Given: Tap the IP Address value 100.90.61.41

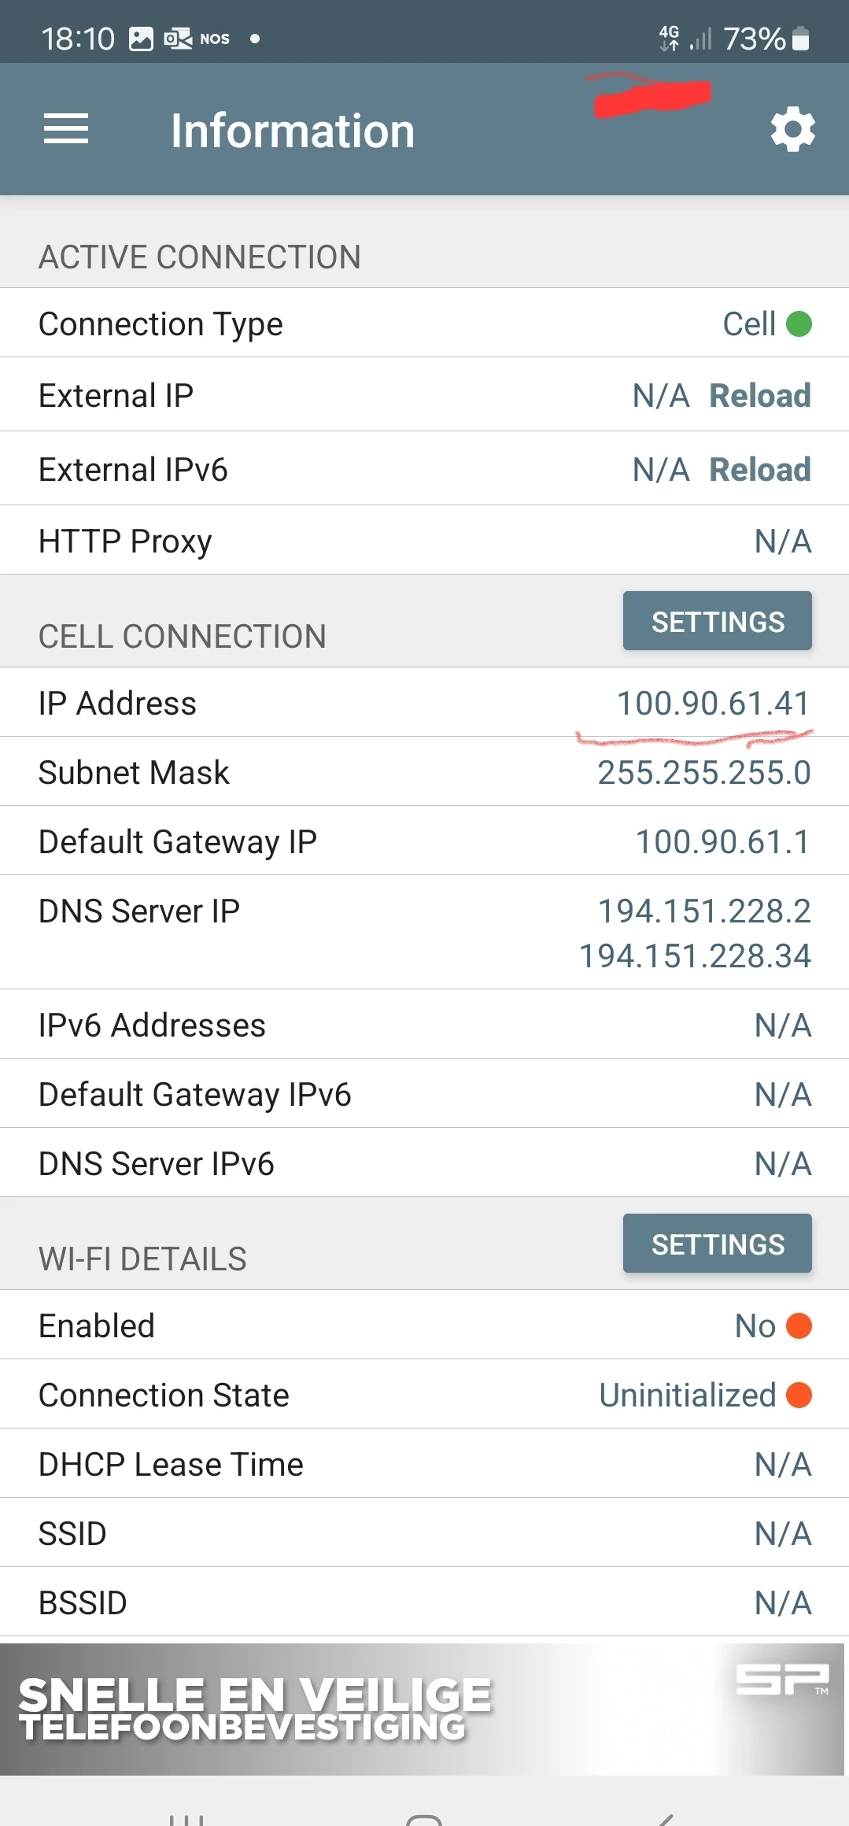Looking at the screenshot, I should click(713, 704).
